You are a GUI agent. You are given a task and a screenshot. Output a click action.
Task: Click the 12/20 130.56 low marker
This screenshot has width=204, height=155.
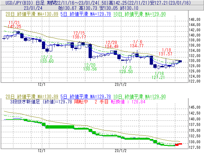click(90, 67)
